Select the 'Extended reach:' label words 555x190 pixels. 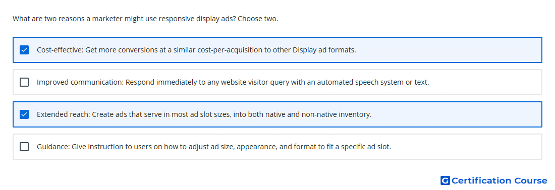pyautogui.click(x=64, y=114)
